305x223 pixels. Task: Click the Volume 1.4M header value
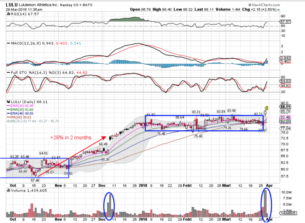[228, 9]
